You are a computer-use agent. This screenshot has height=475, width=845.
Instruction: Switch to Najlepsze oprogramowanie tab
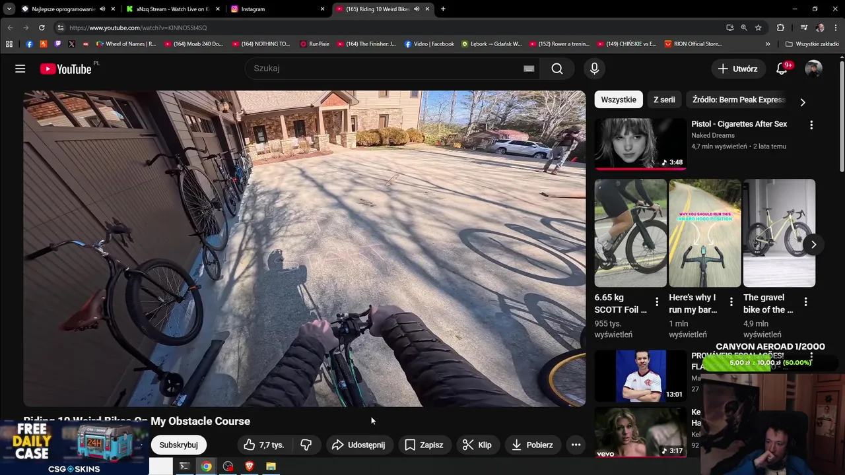63,9
